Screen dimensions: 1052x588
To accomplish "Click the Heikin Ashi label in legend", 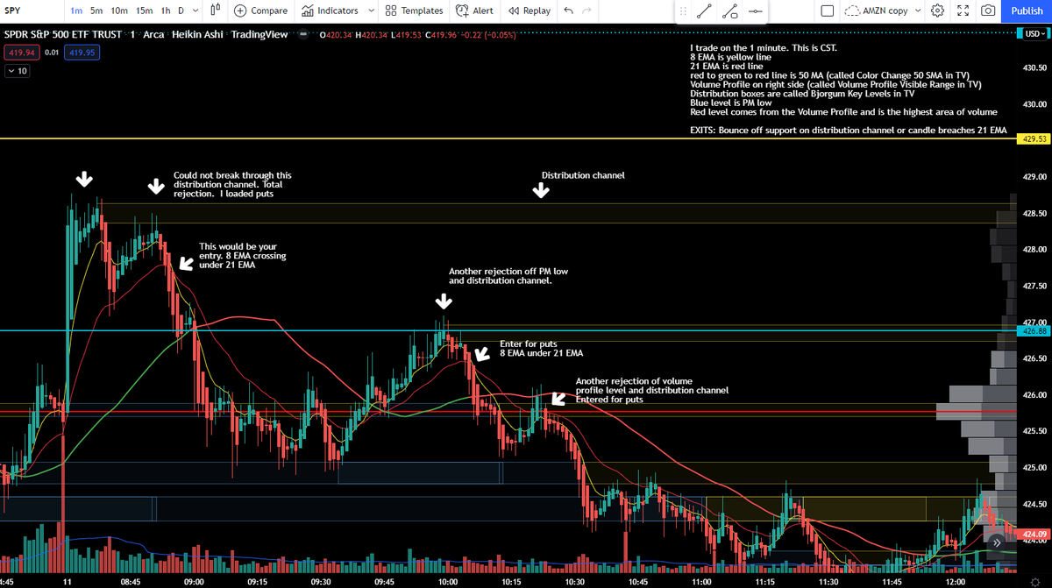I will (199, 35).
